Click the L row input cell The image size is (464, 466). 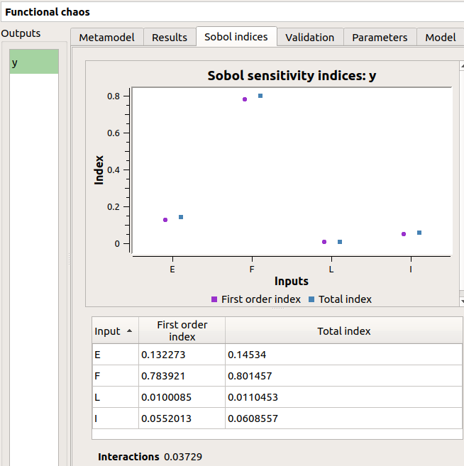(115, 397)
